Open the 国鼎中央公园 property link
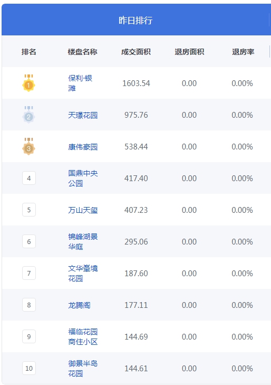 click(83, 179)
